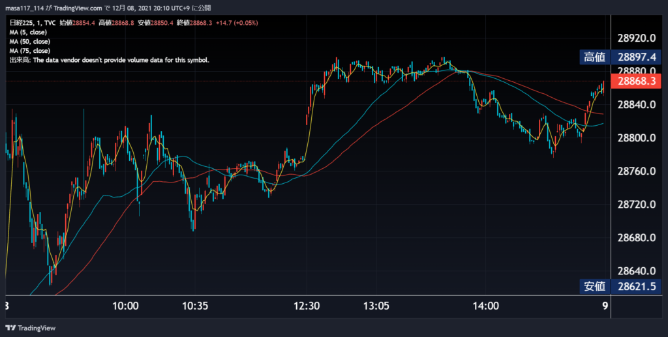Click the 28800.0 price axis value
The height and width of the screenshot is (337, 668).
click(x=637, y=138)
